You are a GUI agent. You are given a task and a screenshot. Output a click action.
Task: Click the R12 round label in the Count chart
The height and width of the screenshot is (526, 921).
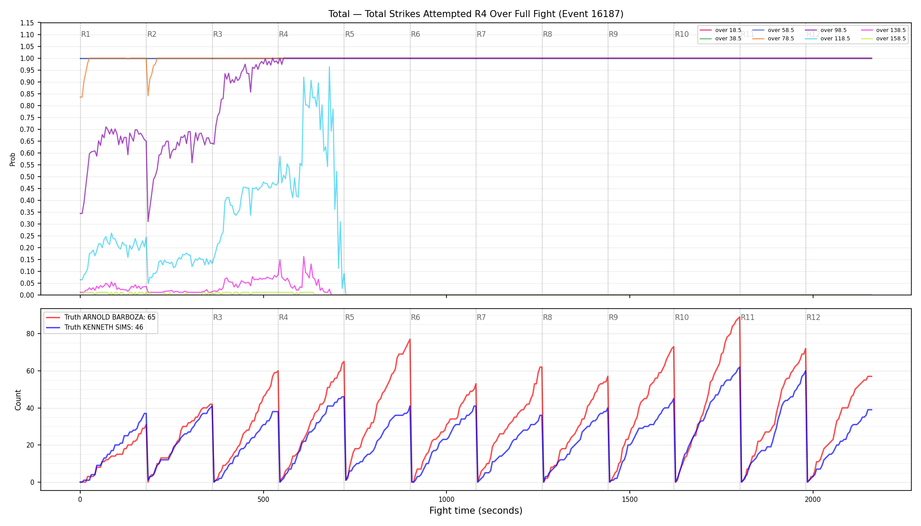click(x=813, y=317)
